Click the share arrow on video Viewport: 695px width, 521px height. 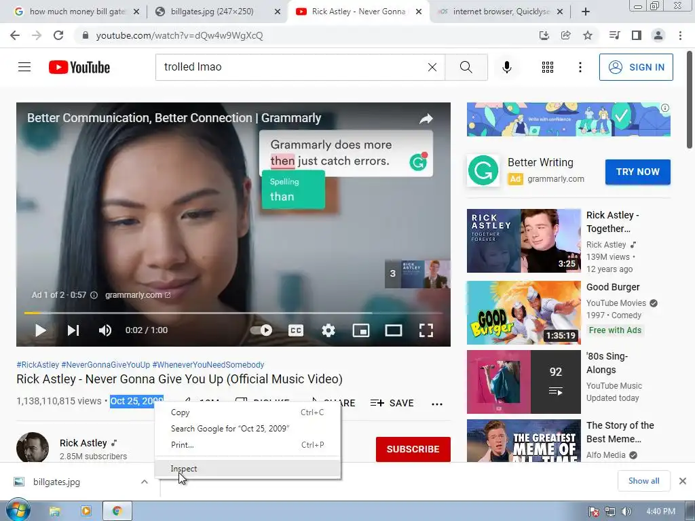coord(426,119)
